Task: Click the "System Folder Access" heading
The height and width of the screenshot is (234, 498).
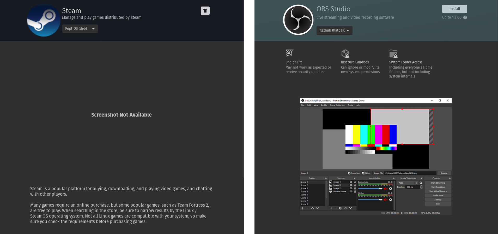Action: coord(406,62)
